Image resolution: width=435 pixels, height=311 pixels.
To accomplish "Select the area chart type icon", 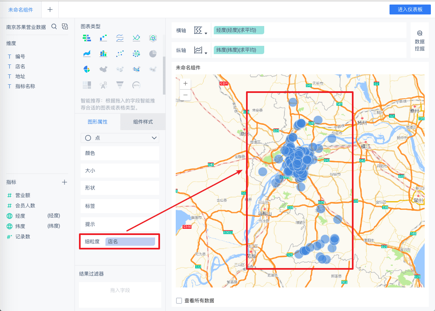I will (87, 54).
